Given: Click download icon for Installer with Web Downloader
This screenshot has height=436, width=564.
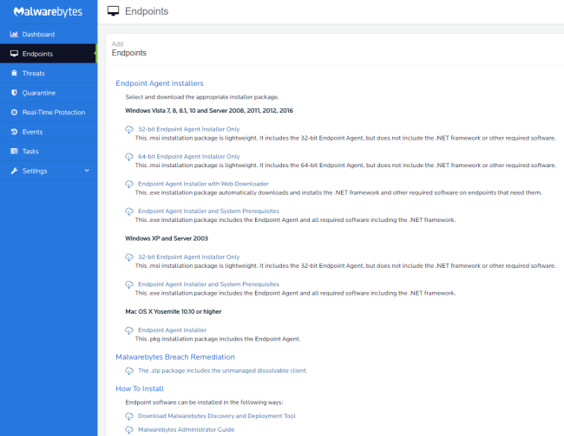Looking at the screenshot, I should [x=129, y=184].
